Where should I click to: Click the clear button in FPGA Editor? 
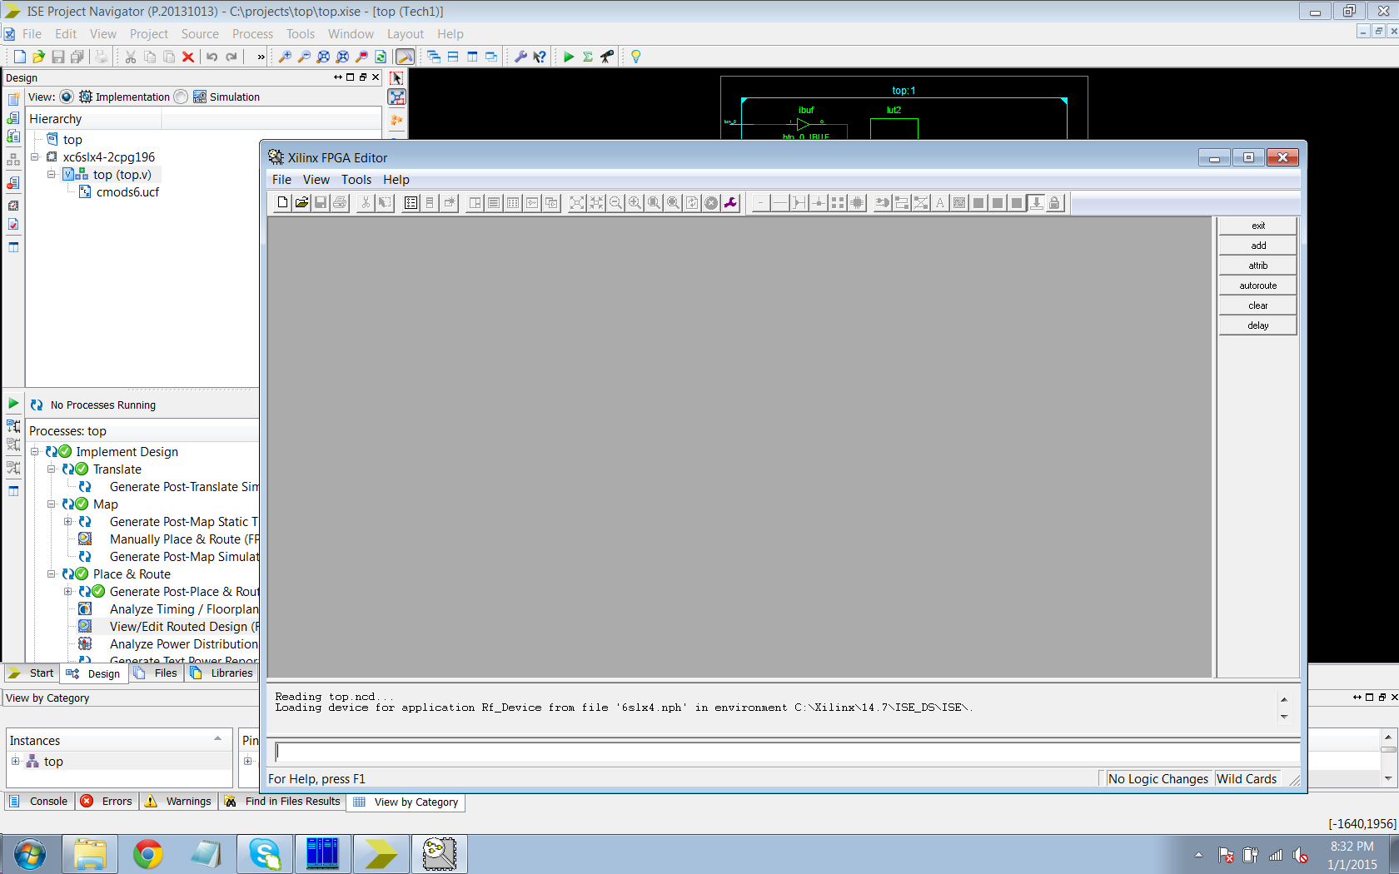(1257, 305)
